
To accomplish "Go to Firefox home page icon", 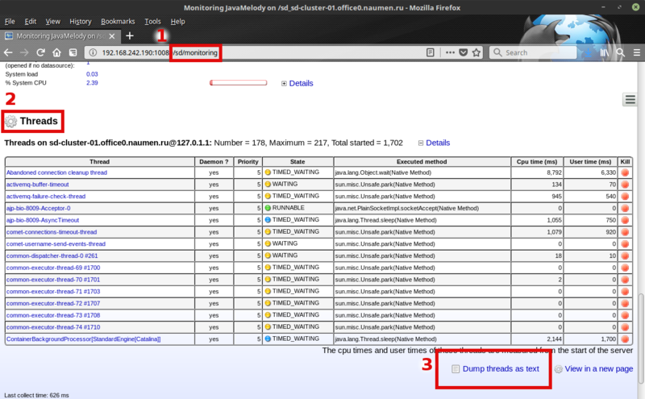I will click(x=58, y=52).
